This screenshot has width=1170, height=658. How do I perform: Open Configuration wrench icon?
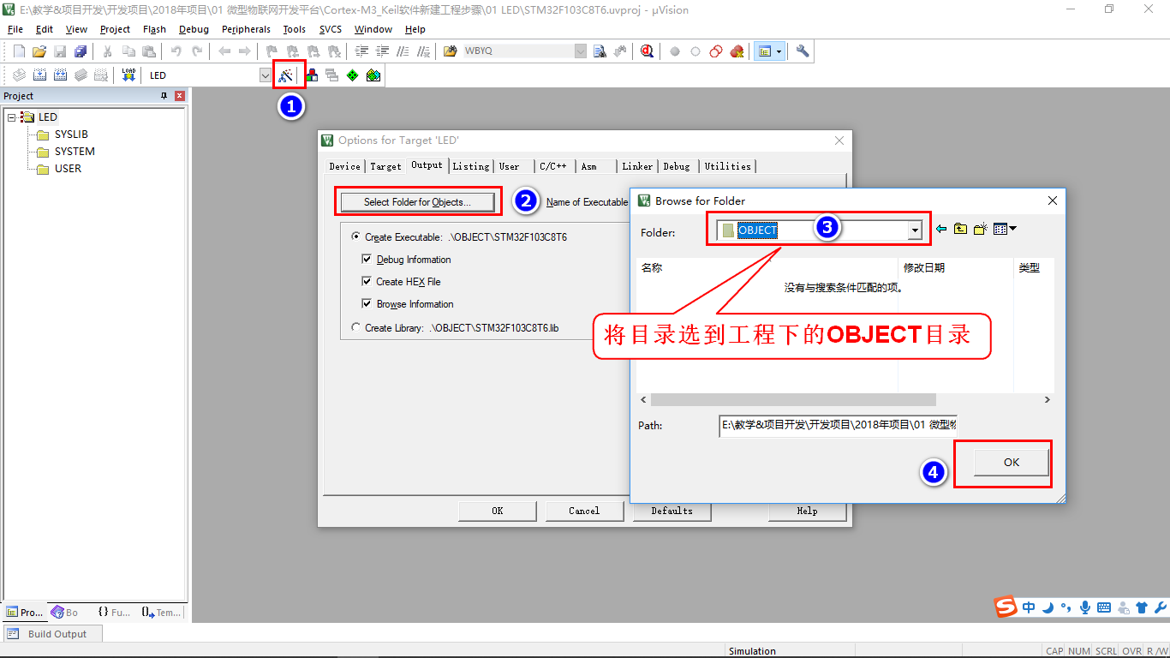click(803, 51)
